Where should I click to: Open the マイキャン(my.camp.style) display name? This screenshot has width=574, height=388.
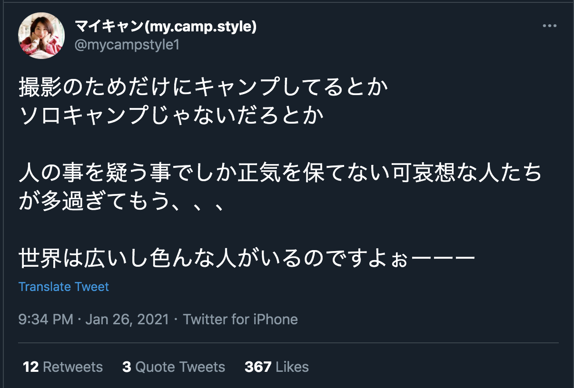pyautogui.click(x=166, y=27)
